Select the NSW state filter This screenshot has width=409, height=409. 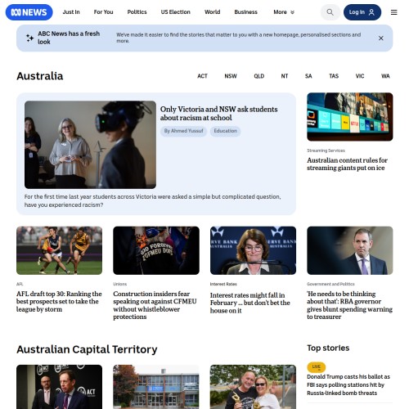click(x=231, y=76)
